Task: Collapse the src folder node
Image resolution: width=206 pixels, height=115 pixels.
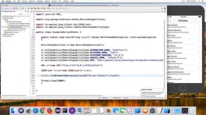Action: point(4,20)
